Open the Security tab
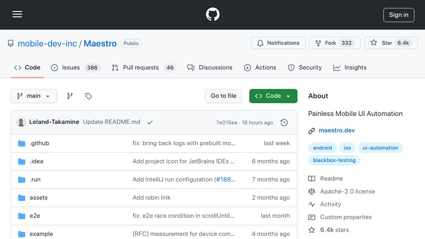 pos(305,67)
